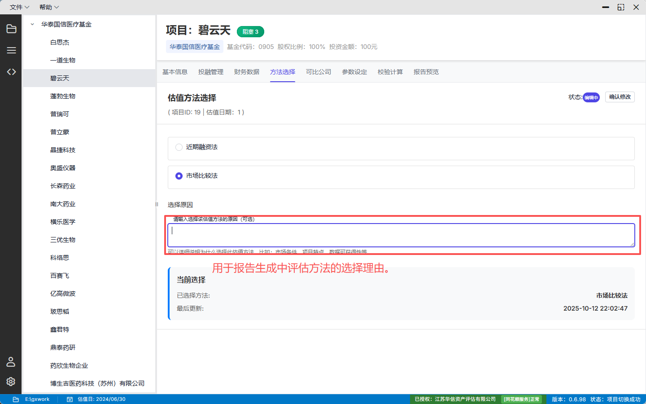Click the 股权比例：100% text
Image resolution: width=646 pixels, height=404 pixels.
(x=301, y=47)
